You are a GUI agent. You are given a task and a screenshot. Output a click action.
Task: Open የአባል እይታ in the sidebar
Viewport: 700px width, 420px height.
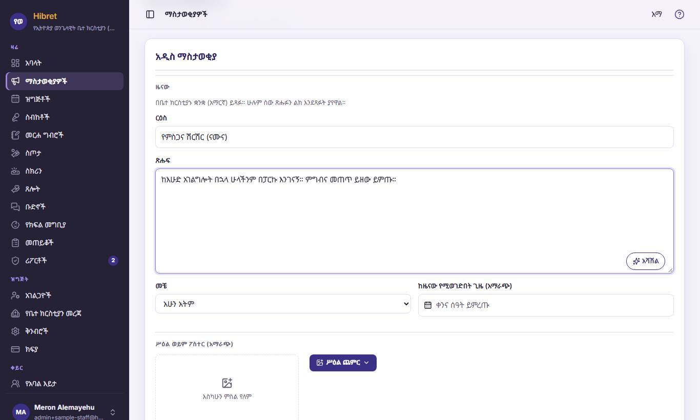point(65,384)
